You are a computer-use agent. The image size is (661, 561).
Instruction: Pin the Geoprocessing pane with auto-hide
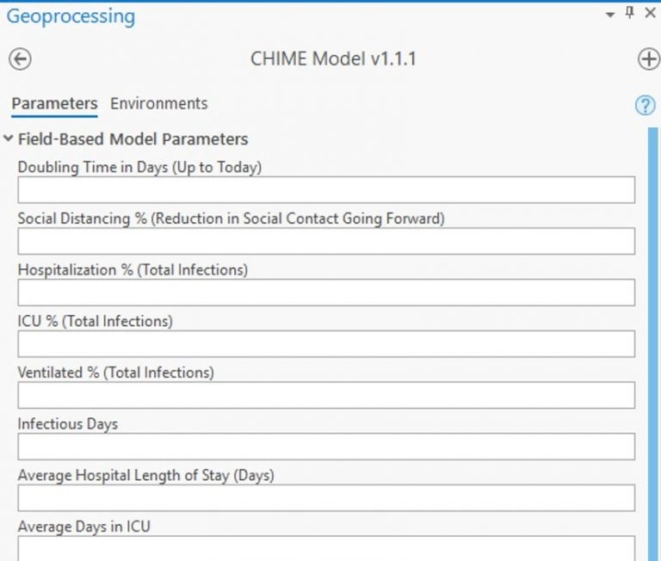click(629, 13)
